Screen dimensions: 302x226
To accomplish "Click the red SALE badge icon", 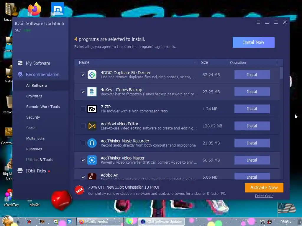I will pyautogui.click(x=79, y=190).
